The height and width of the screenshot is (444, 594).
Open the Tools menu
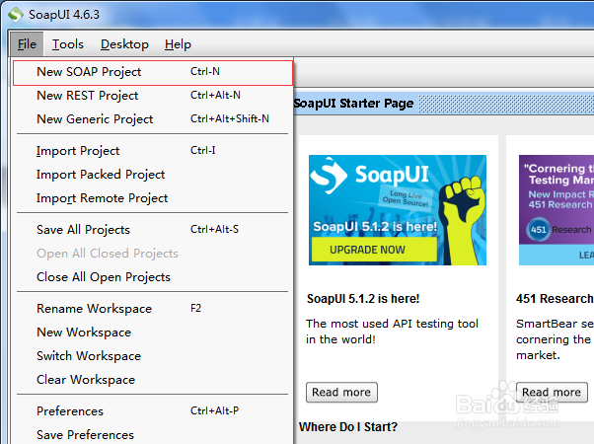coord(68,44)
